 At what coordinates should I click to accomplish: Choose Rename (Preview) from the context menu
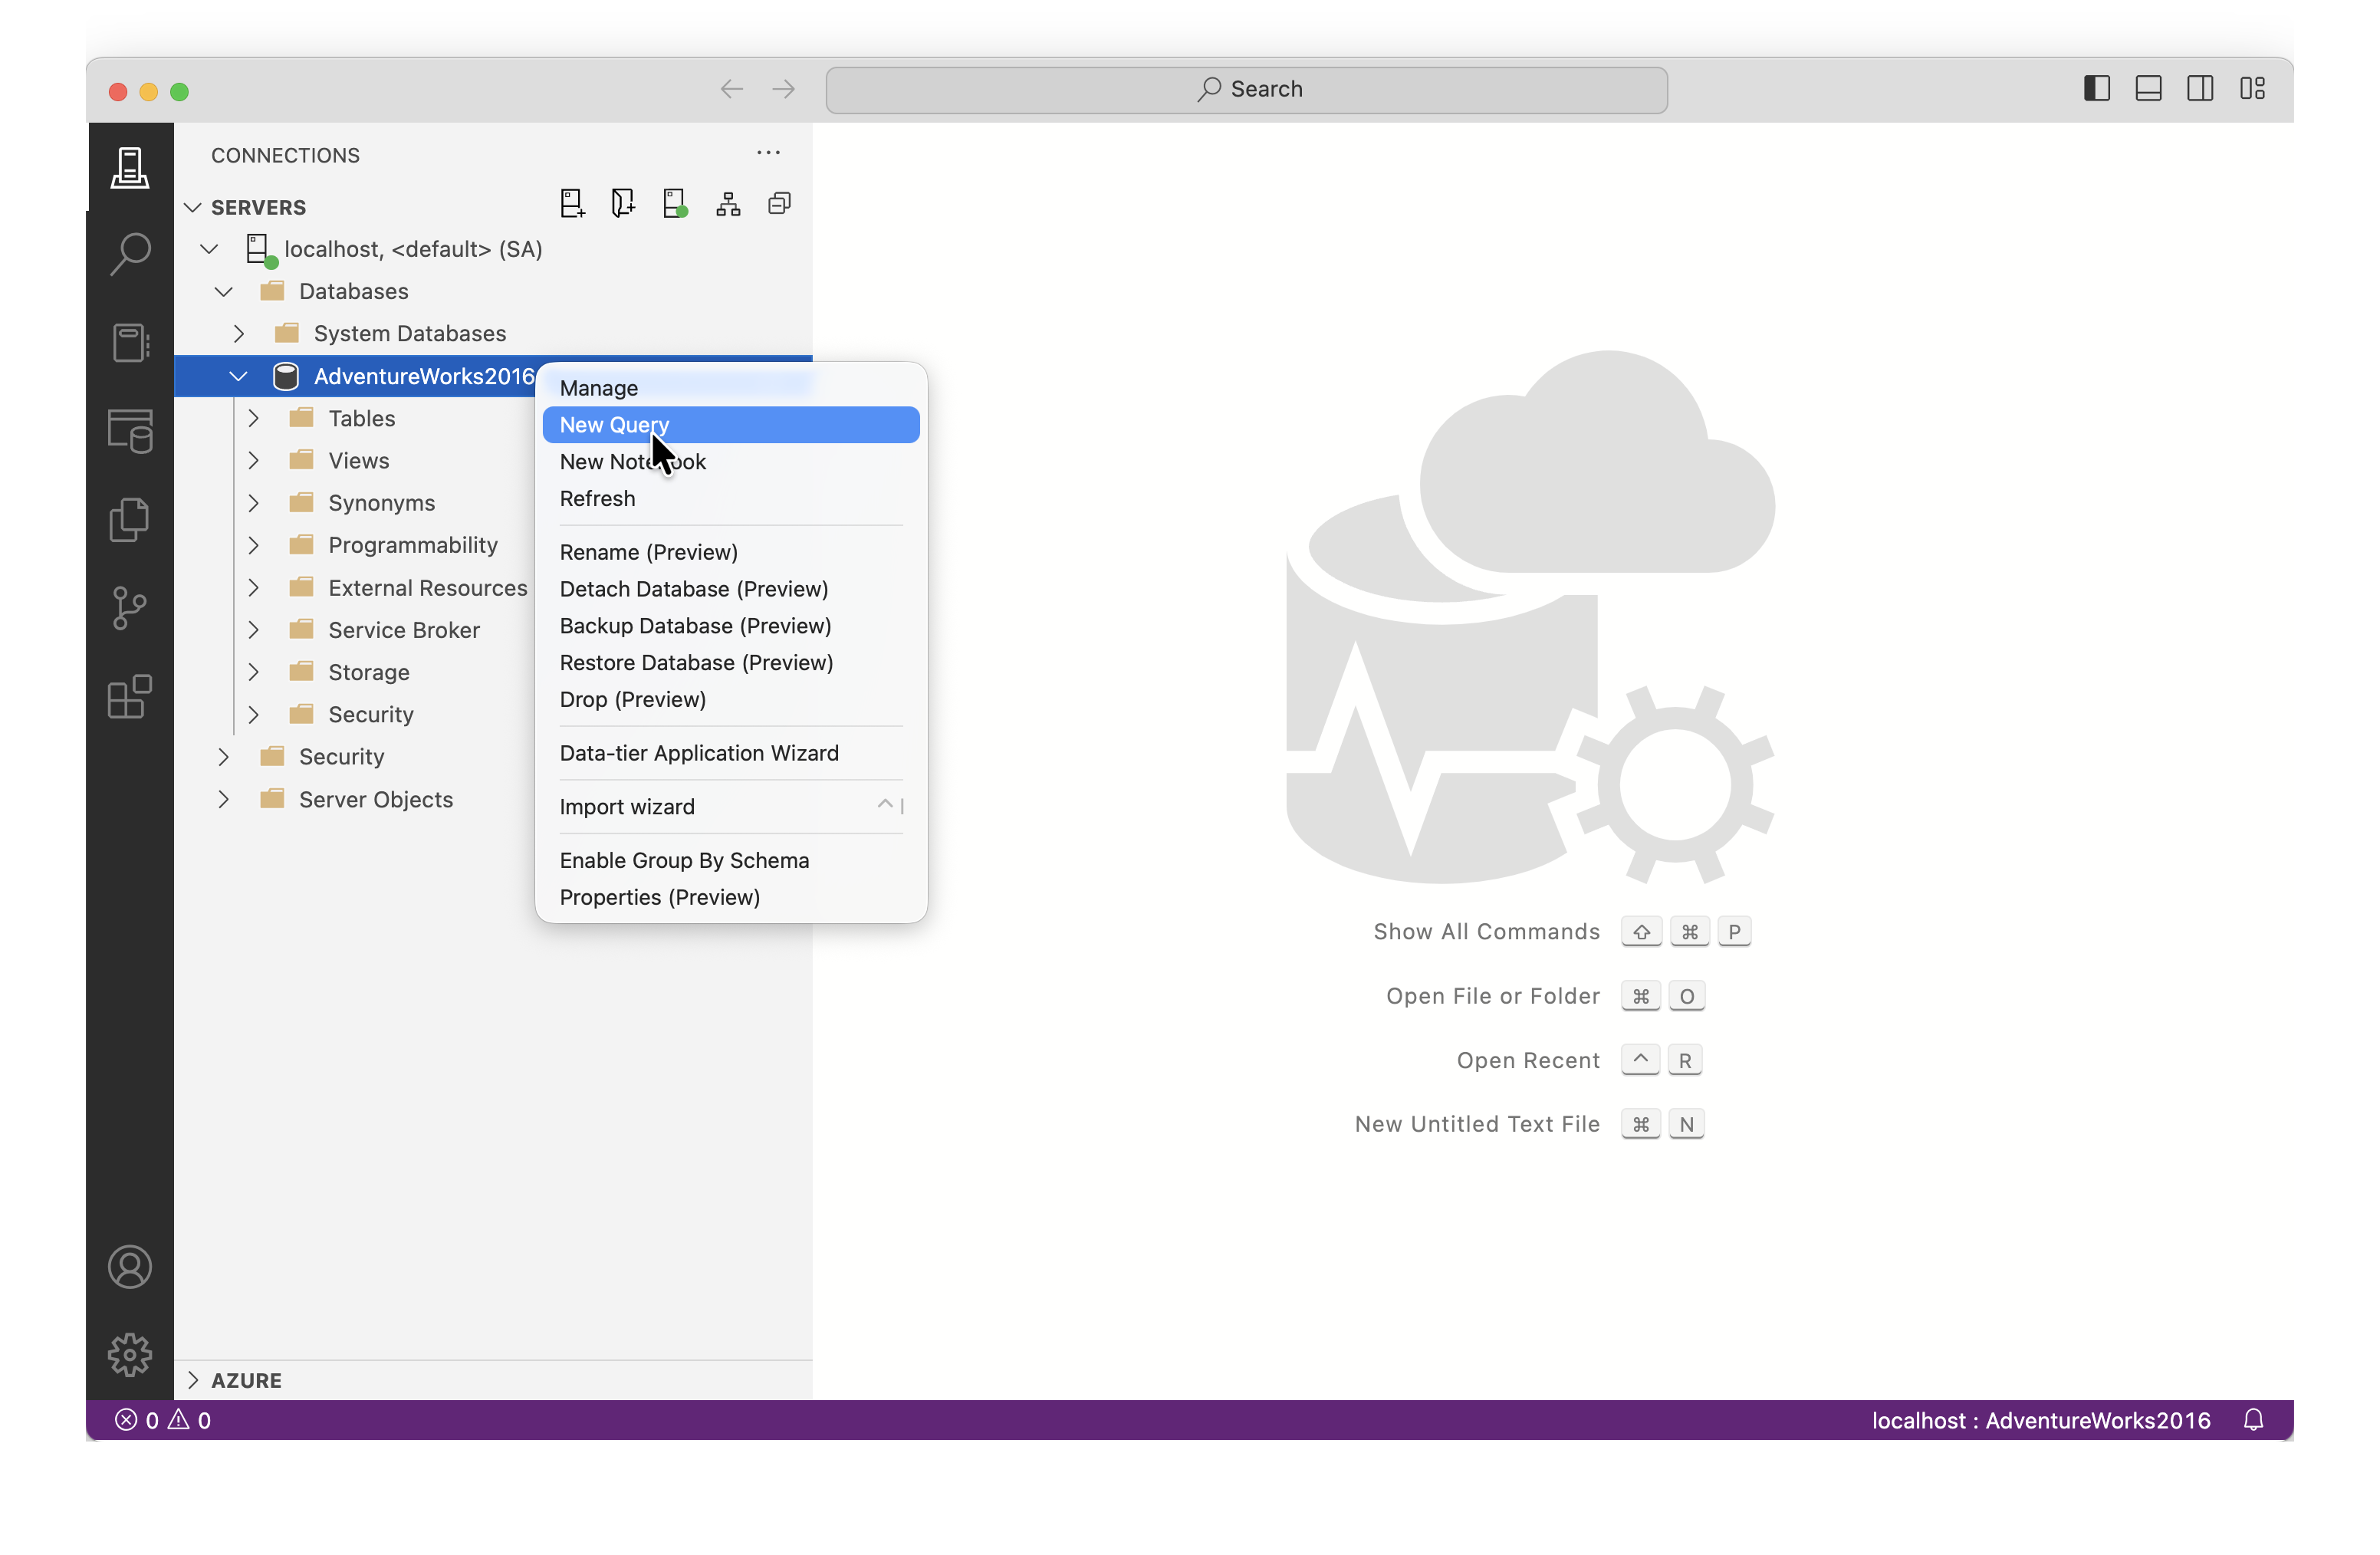tap(731, 552)
